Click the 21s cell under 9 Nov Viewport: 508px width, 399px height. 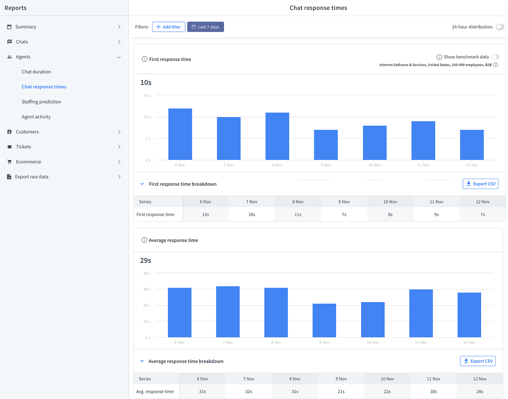coord(341,392)
